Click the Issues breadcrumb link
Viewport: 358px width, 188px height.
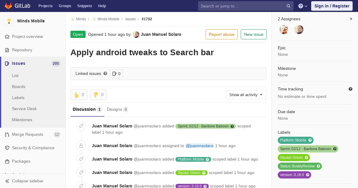(130, 19)
